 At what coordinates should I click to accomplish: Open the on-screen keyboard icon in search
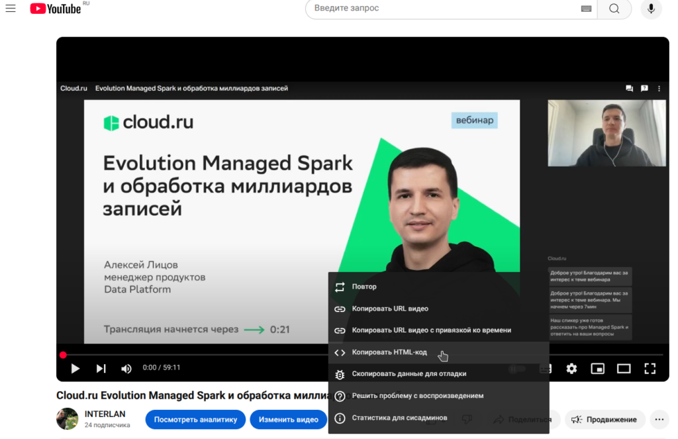(x=586, y=9)
